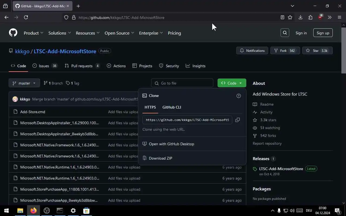Click the Sign in link

301,33
